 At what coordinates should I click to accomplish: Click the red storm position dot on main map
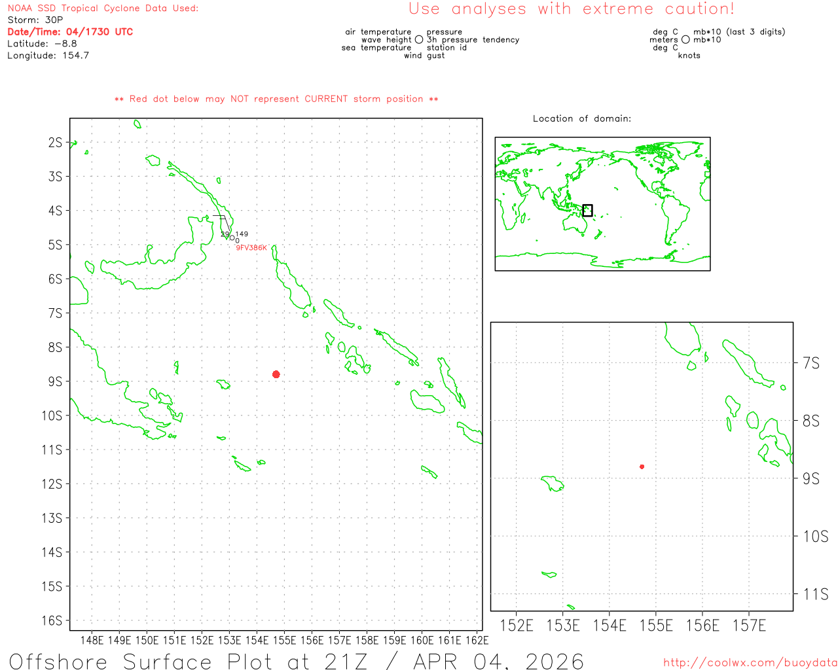276,374
